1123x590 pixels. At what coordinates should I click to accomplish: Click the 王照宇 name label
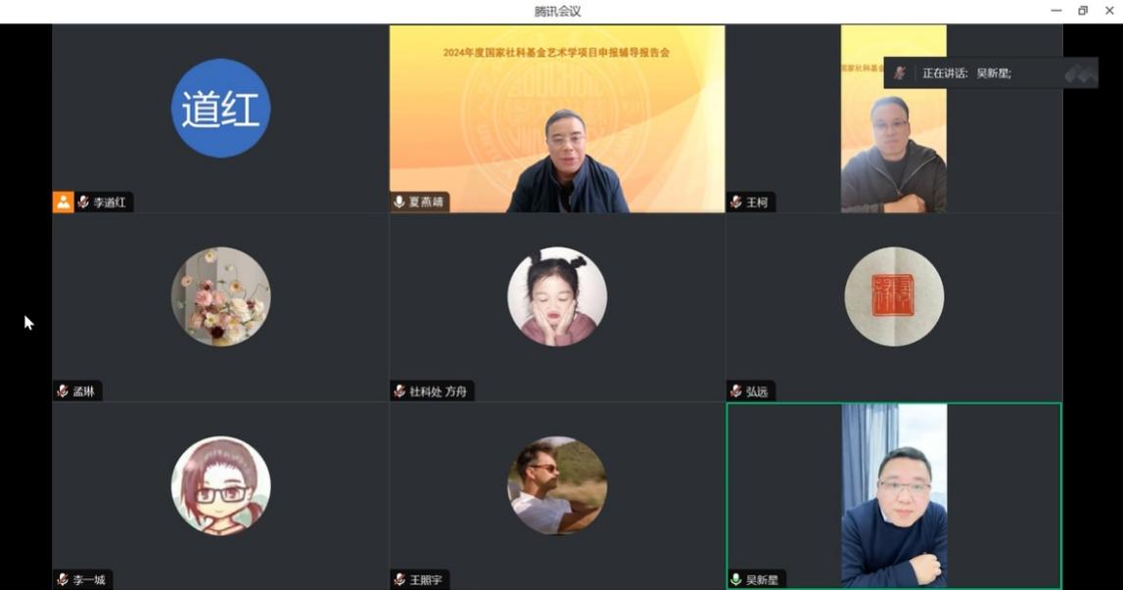pos(426,580)
